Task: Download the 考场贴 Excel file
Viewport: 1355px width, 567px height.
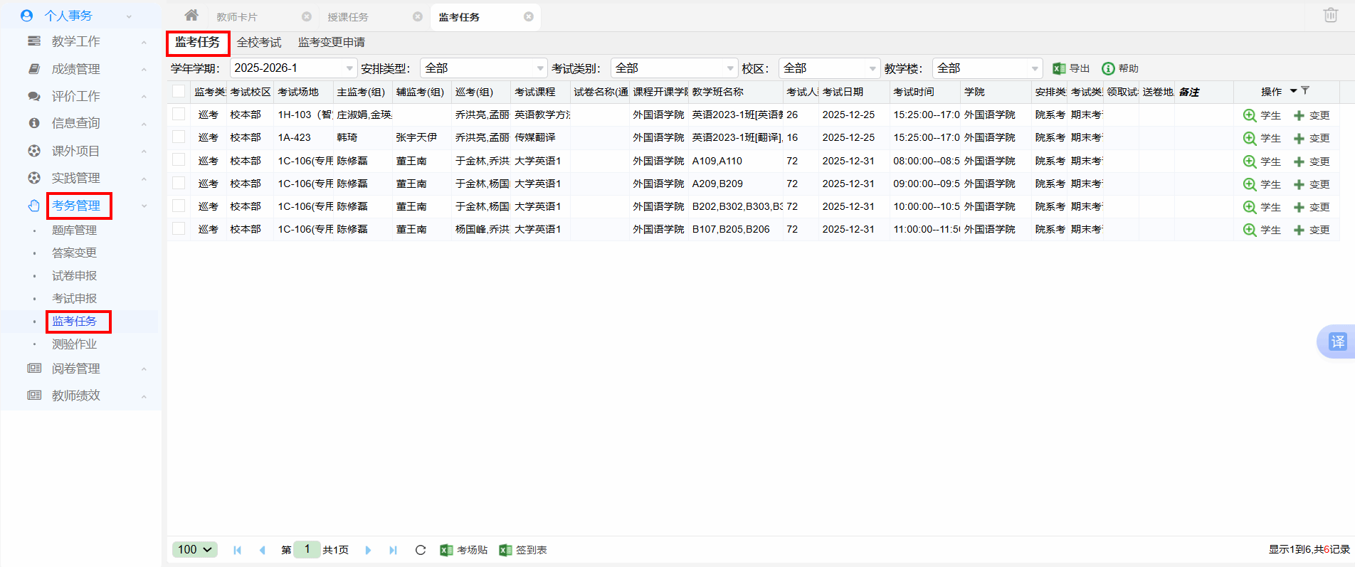Action: [463, 550]
